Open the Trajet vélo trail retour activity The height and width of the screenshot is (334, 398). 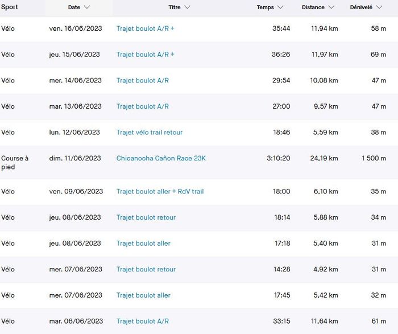click(150, 133)
